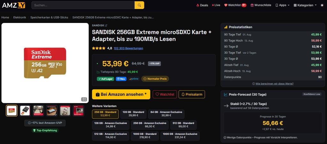This screenshot has height=144, width=327.
Task: Select variant 512 GB Amazon Exclusive
Action: point(110,136)
